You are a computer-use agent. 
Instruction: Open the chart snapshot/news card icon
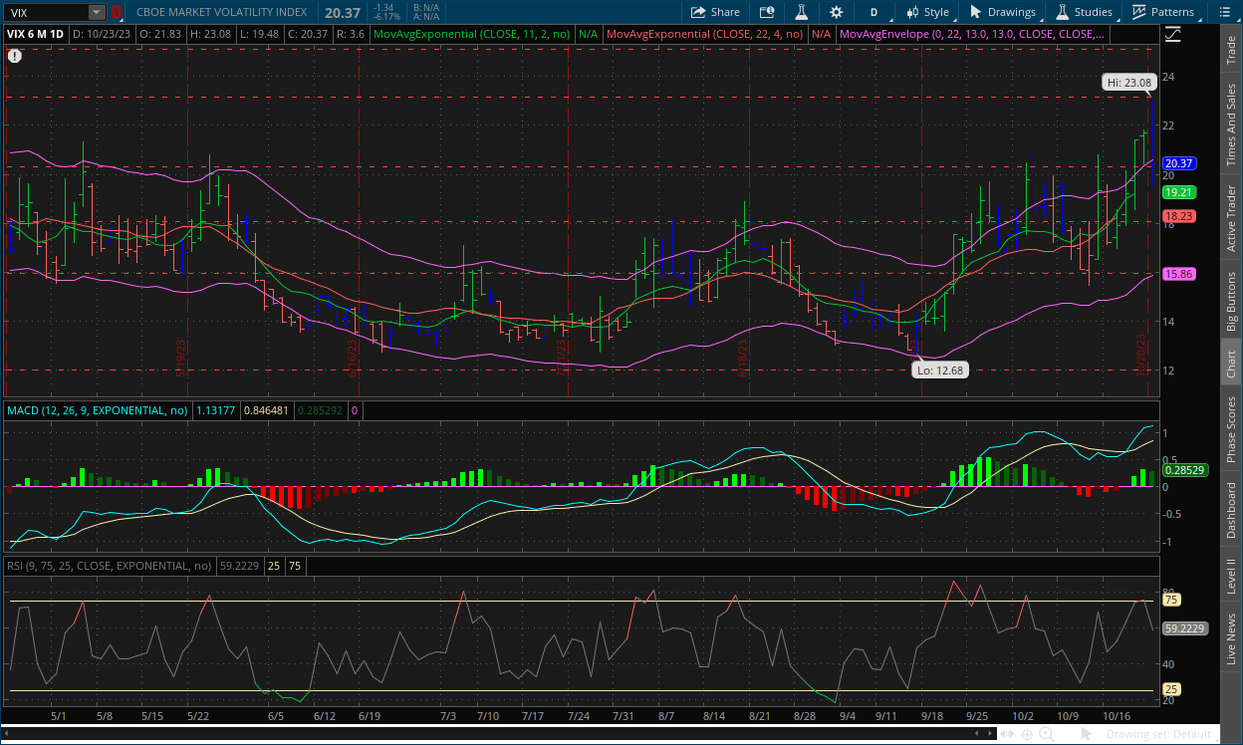click(x=766, y=12)
